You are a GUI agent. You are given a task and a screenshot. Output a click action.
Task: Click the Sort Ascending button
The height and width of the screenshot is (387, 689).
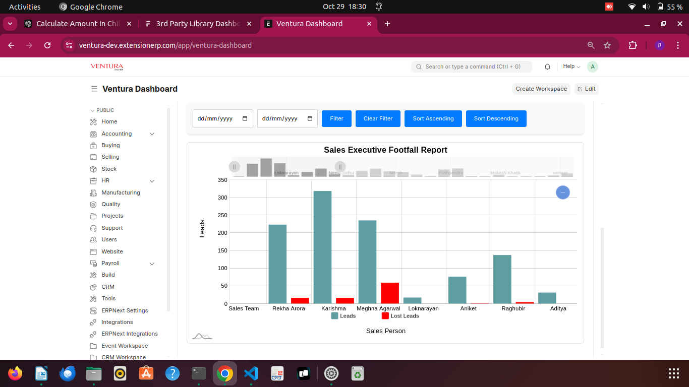pos(433,118)
